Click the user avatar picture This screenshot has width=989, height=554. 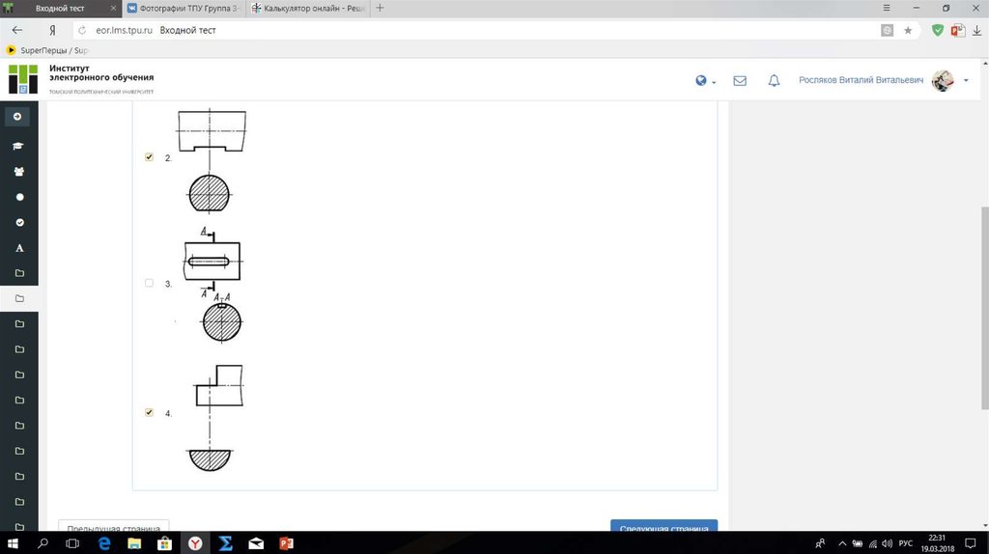943,81
